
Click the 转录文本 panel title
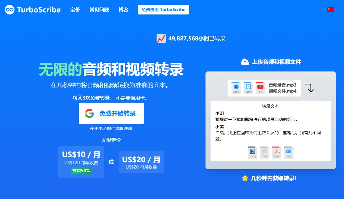[x=270, y=106]
